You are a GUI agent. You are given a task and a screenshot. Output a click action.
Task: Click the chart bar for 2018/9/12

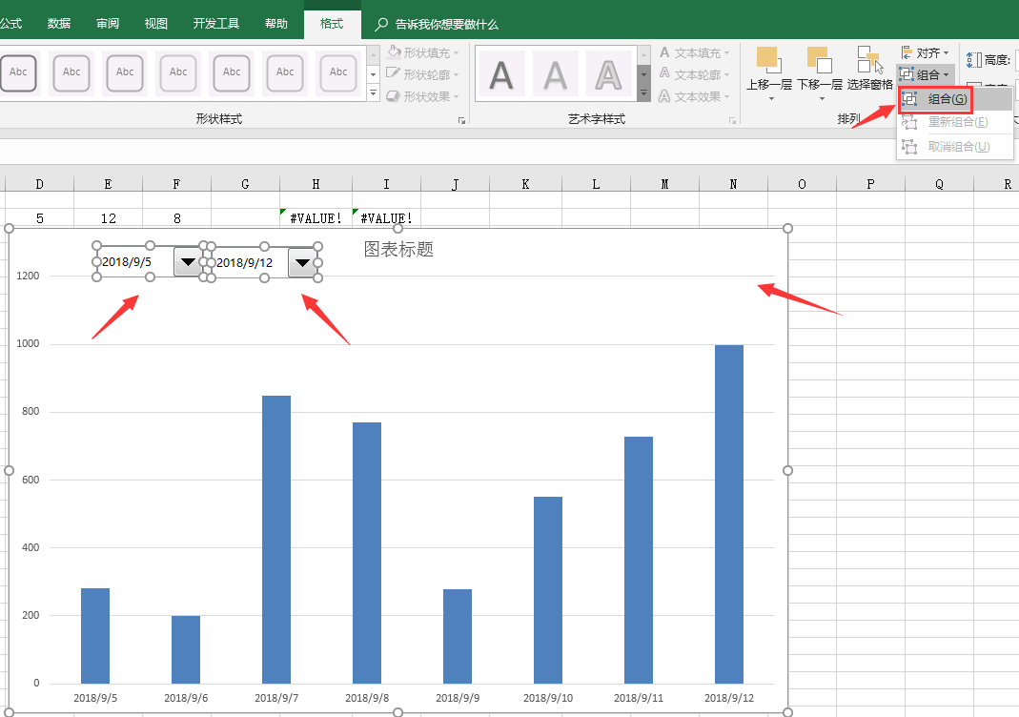(728, 514)
